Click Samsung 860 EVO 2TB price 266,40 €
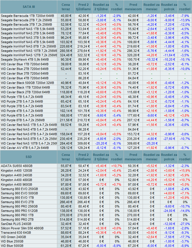Screen dimensions: 192x248 66,202
